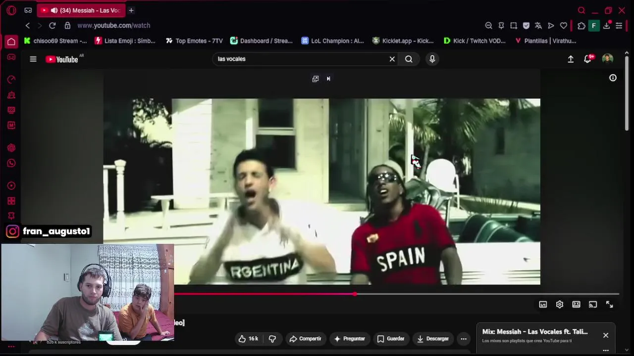This screenshot has width=634, height=356.
Task: Open the send/flow arrow icon
Action: pyautogui.click(x=551, y=26)
